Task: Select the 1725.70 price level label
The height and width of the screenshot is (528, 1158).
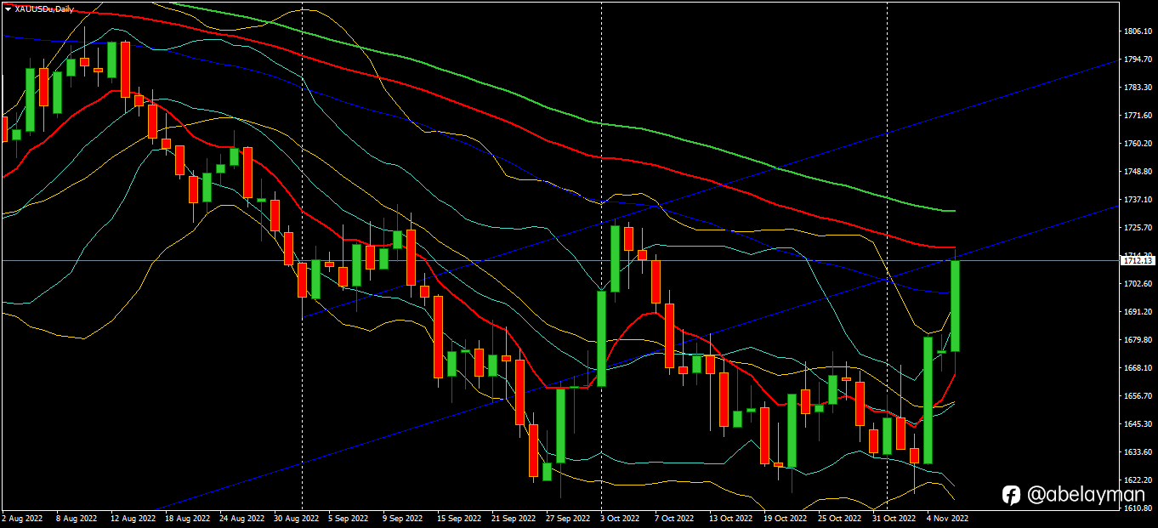Action: (1137, 228)
